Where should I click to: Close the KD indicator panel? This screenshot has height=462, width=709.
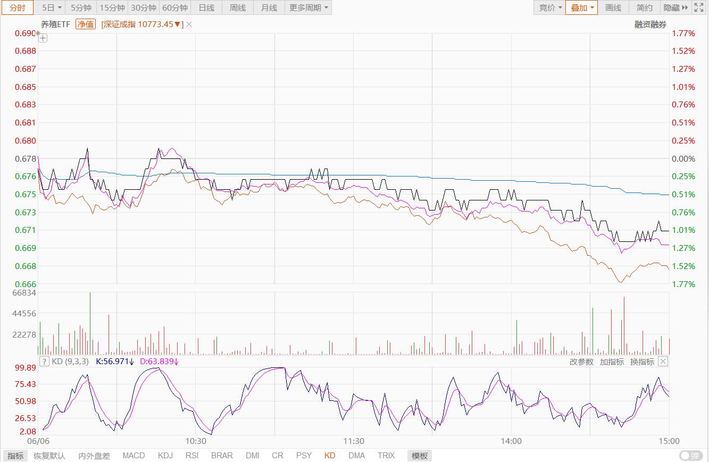click(663, 362)
